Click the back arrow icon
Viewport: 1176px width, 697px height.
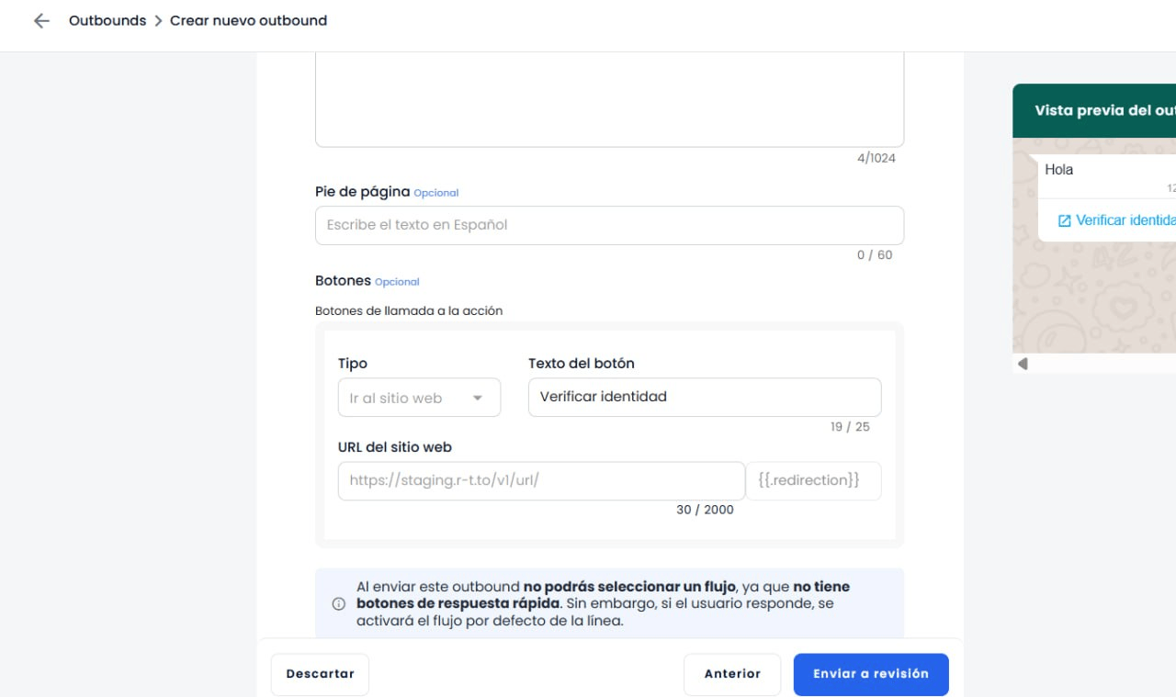coord(41,20)
